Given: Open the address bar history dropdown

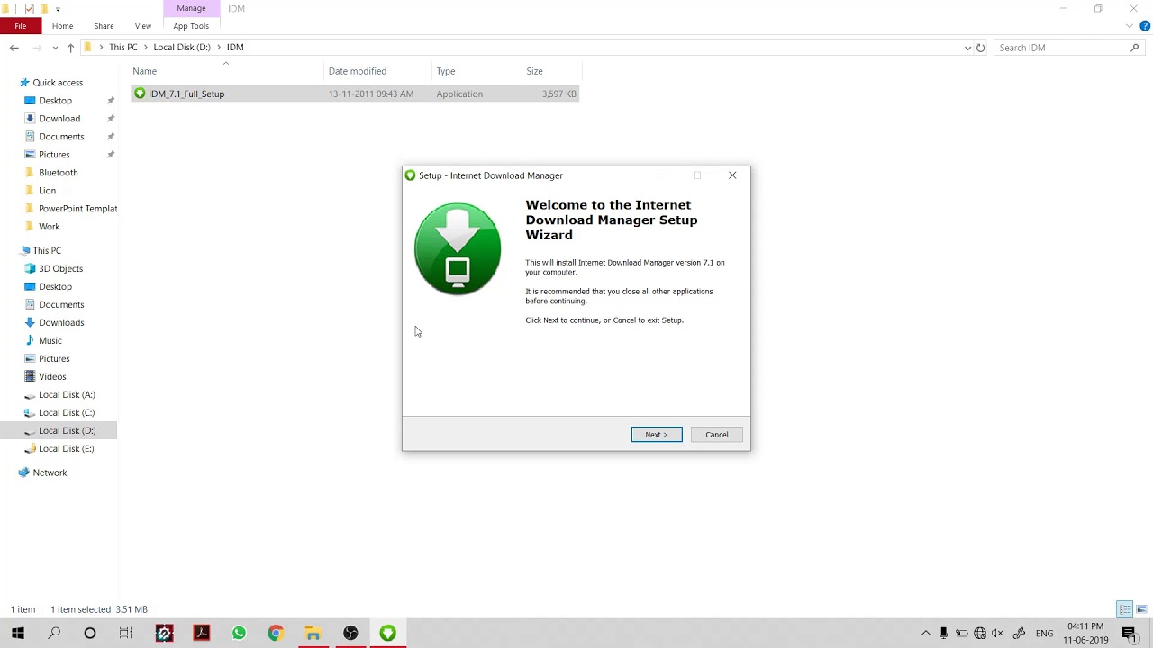Looking at the screenshot, I should coord(967,48).
